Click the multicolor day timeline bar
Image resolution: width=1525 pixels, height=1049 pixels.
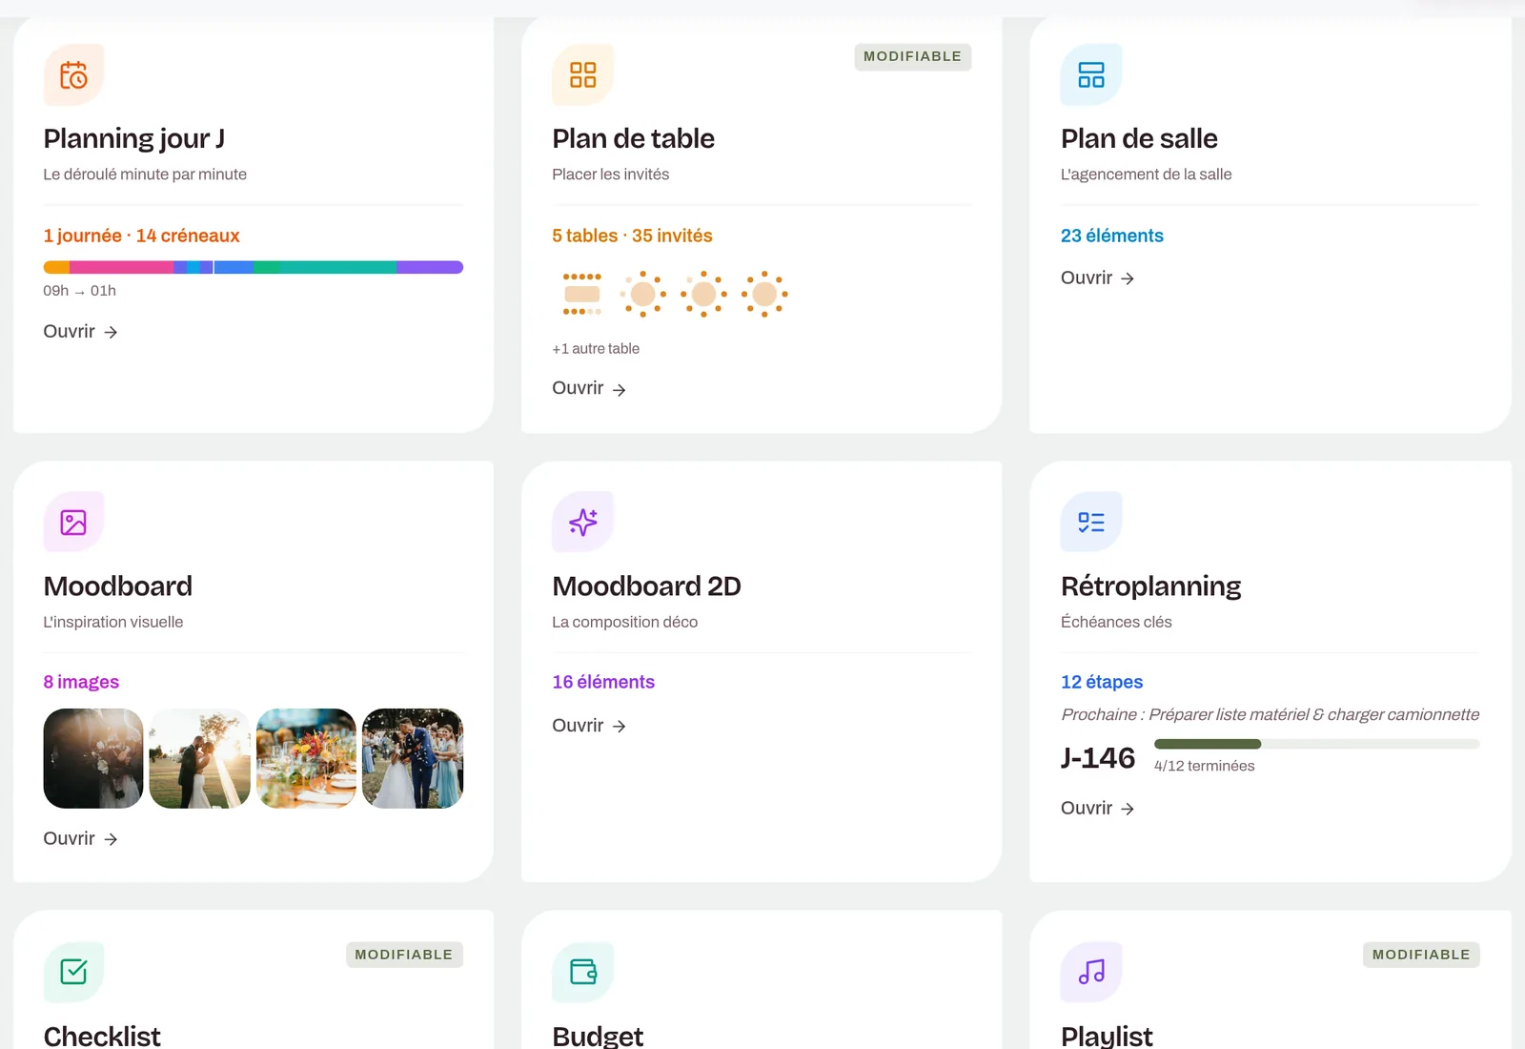pyautogui.click(x=254, y=267)
